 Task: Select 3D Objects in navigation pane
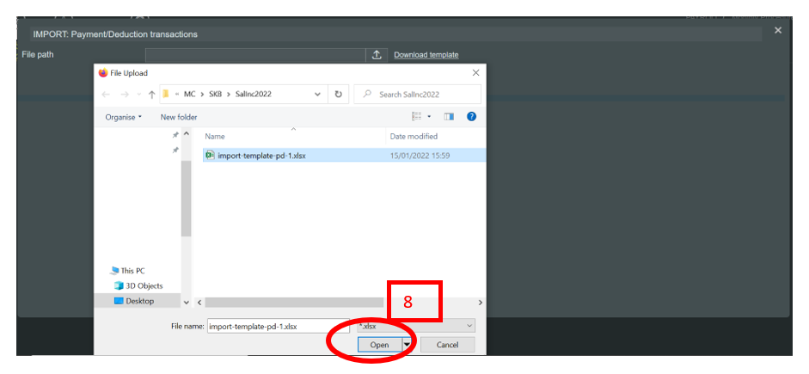(x=138, y=285)
